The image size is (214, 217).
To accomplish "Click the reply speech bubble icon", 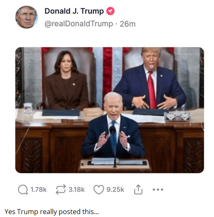I will click(x=23, y=190).
